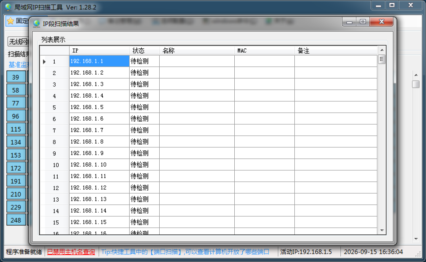Click the blue block 153 in main window
The height and width of the screenshot is (262, 426).
16,155
